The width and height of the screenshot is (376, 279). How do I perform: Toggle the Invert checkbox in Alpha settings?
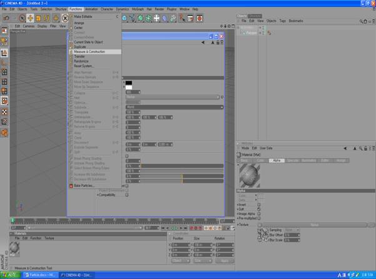(x=260, y=205)
